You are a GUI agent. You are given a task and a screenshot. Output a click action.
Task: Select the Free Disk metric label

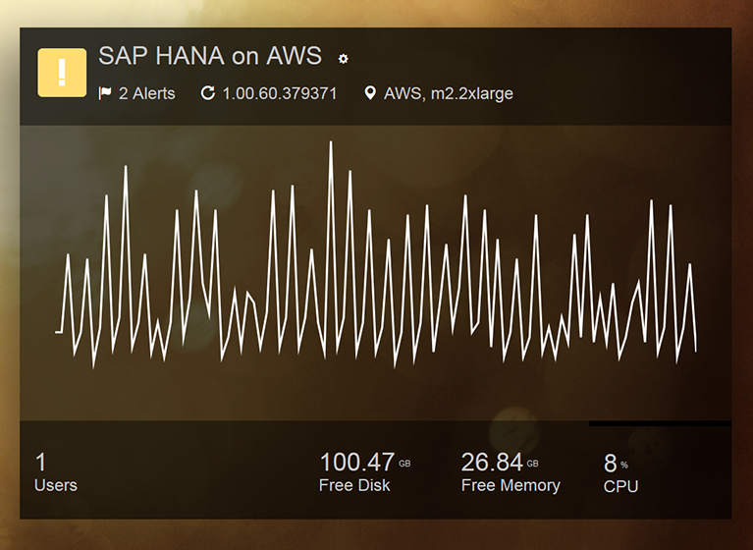coord(354,485)
